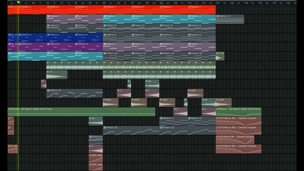Viewport: 304px width, 171px height.
Task: Select the audio clip labeled 1 at bar 85
Action: (x=95, y=149)
